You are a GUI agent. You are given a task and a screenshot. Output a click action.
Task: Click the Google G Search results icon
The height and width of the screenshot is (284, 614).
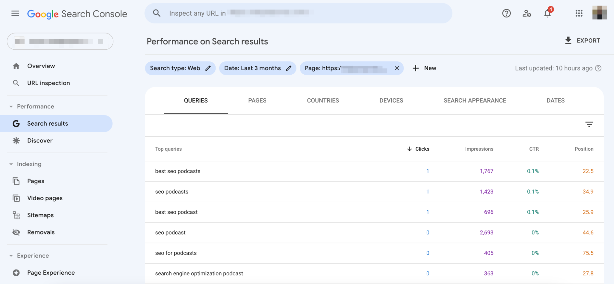pos(16,123)
